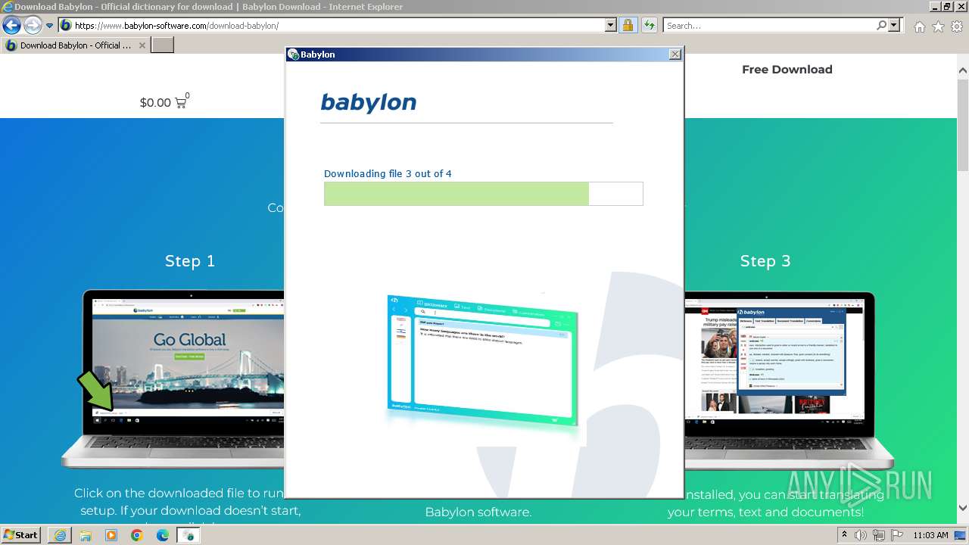Click the browser Forward arrow
Viewport: 969px width, 545px height.
coord(33,25)
